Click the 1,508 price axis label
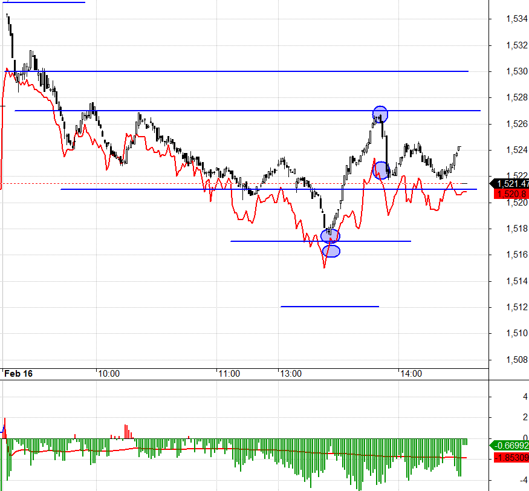Viewport: 529px width, 491px height. click(x=516, y=360)
